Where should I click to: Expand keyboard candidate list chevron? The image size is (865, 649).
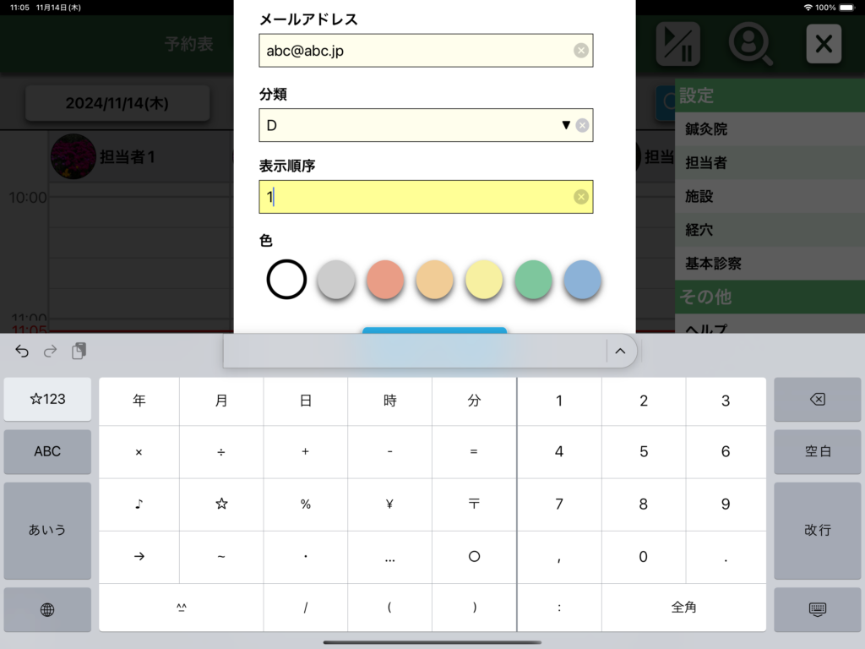click(620, 352)
